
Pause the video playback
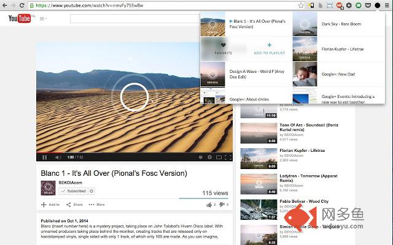tap(45, 157)
